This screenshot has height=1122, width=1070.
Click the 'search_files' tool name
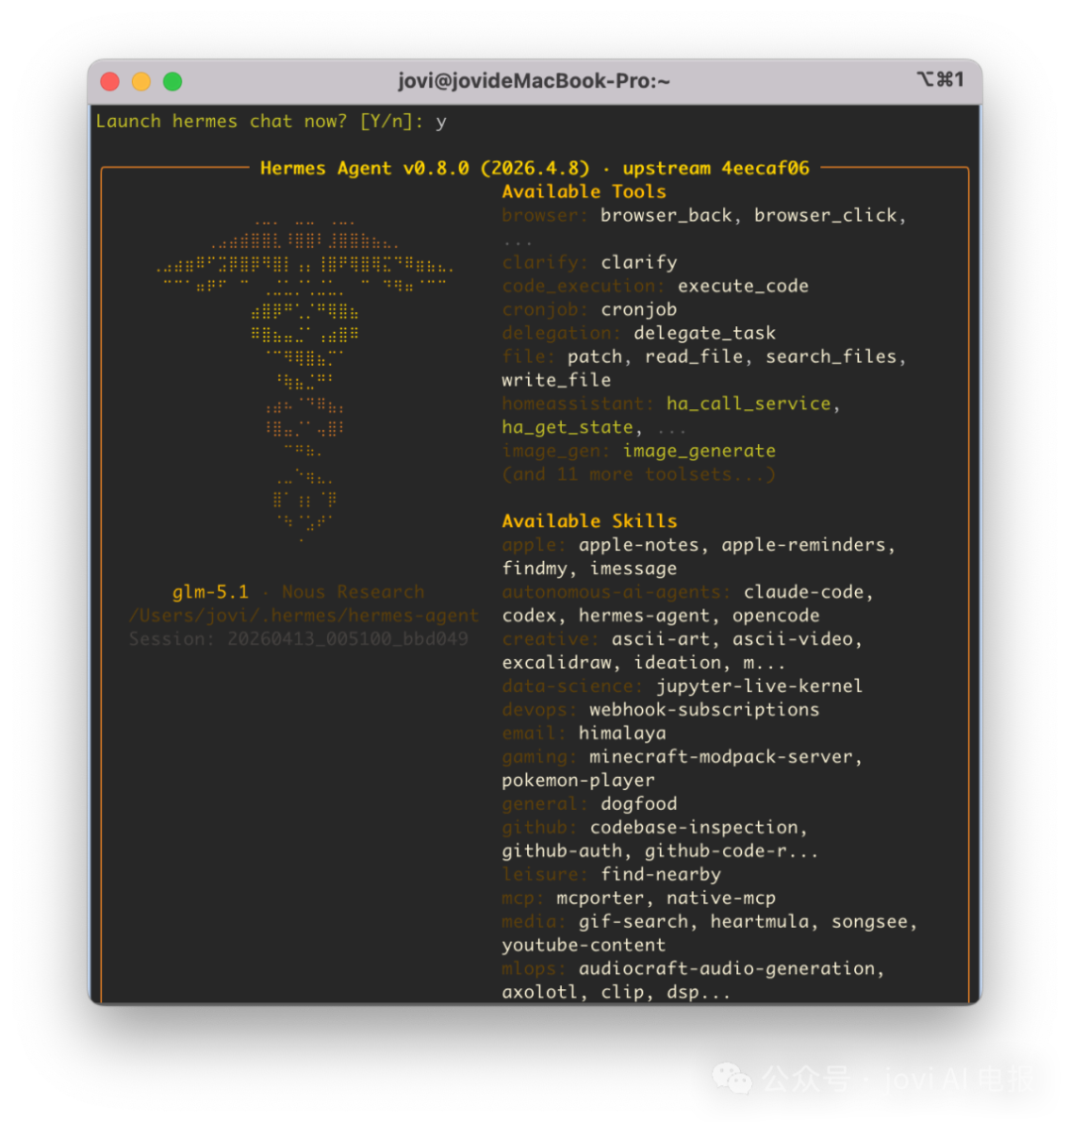[x=831, y=357]
